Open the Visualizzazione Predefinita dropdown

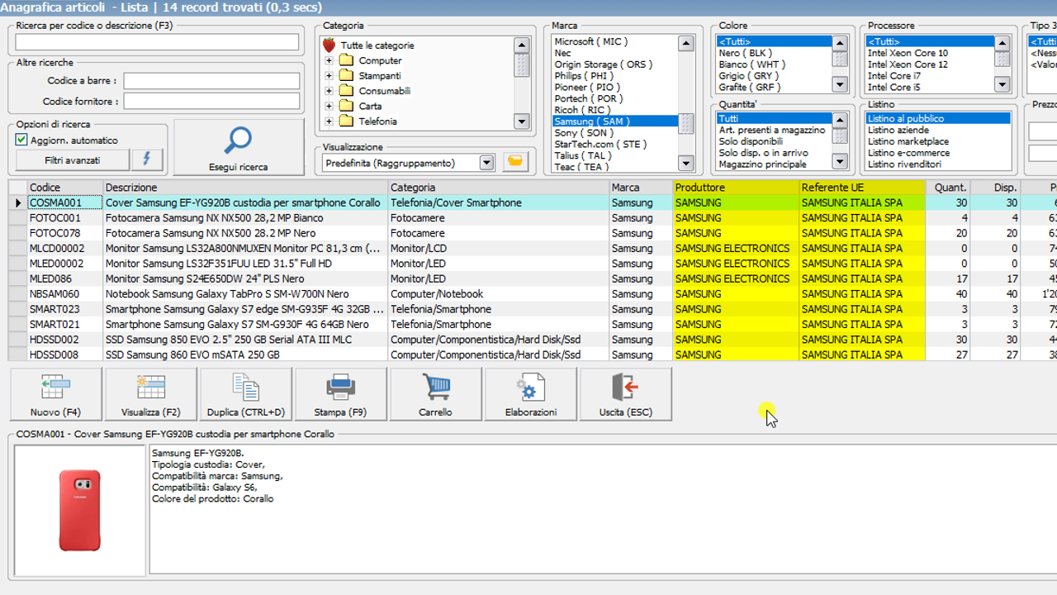click(x=486, y=163)
